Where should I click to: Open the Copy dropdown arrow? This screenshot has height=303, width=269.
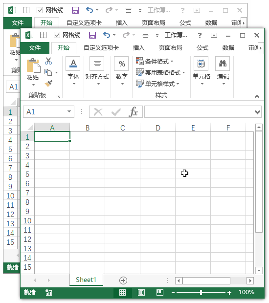coord(56,72)
